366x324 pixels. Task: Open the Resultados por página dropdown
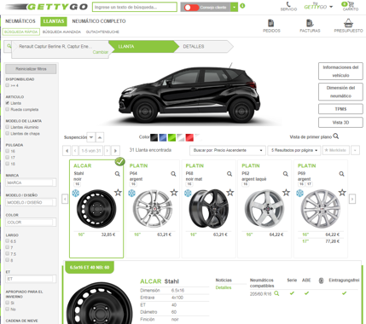click(294, 150)
